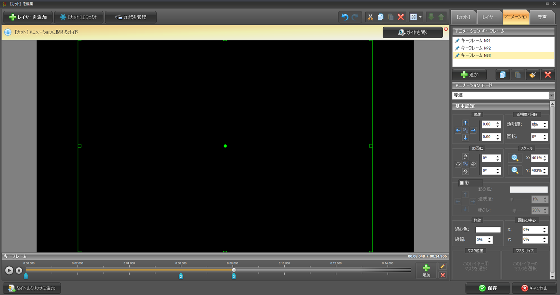Click the 線の色 color swatch
This screenshot has width=560, height=295.
pyautogui.click(x=488, y=230)
